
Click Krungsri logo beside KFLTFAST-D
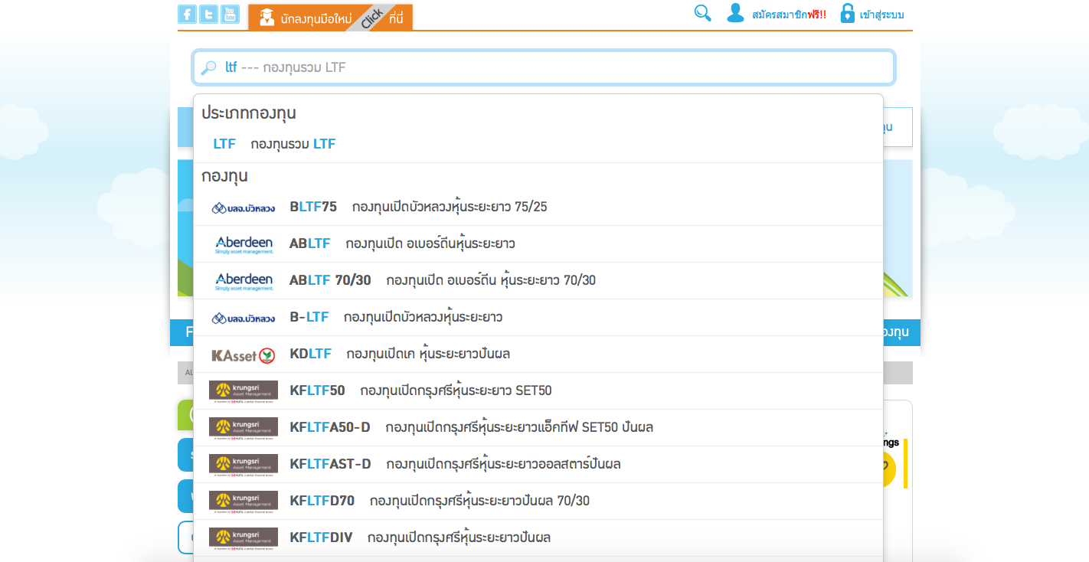(x=244, y=465)
